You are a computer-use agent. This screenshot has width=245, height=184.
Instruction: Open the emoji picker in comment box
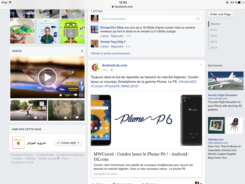(198, 19)
